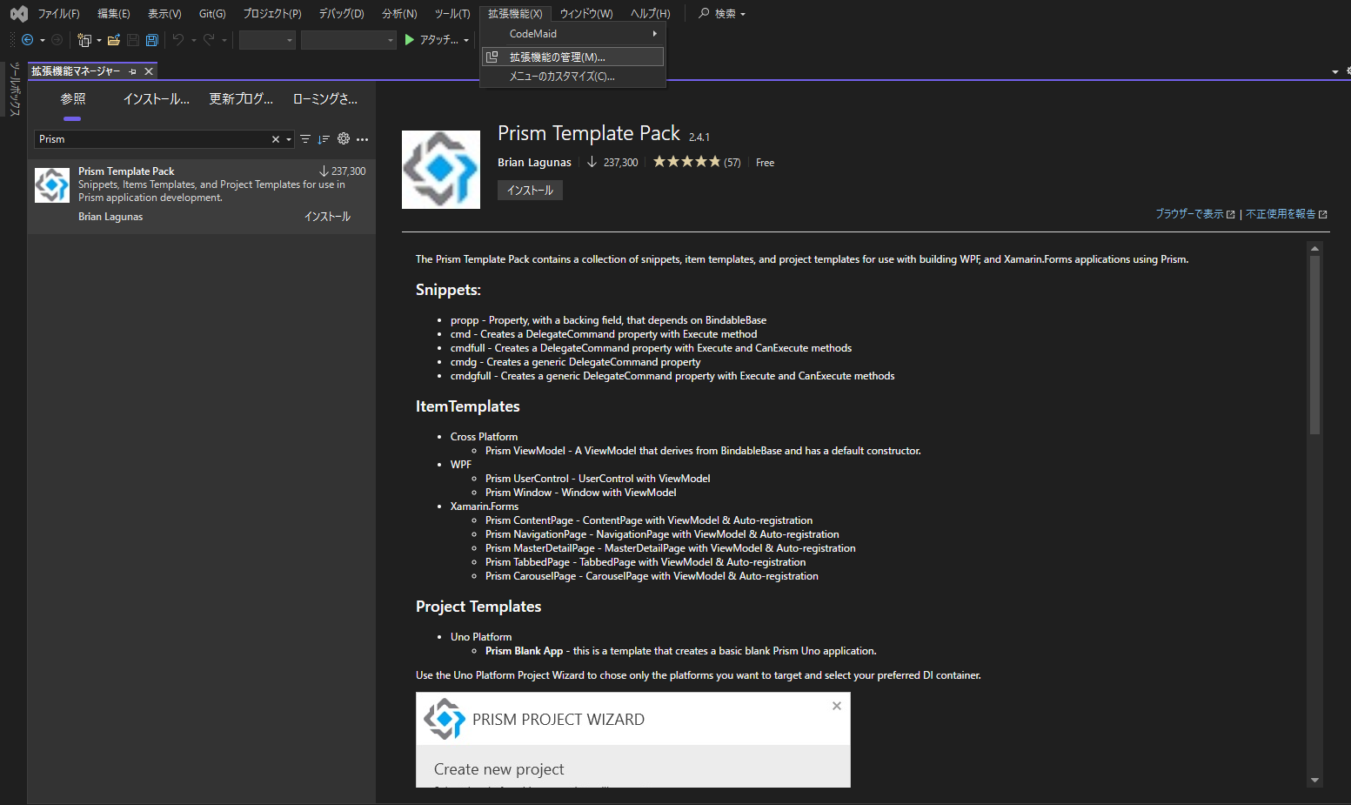
Task: Click the description scrollbar down arrow
Action: click(x=1314, y=780)
